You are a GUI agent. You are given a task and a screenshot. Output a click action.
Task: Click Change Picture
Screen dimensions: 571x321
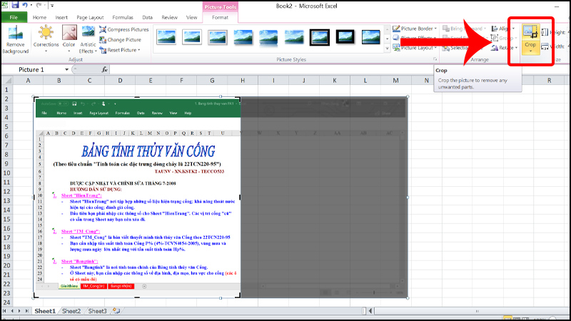tap(123, 40)
